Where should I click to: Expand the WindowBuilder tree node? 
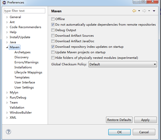coord(7,113)
